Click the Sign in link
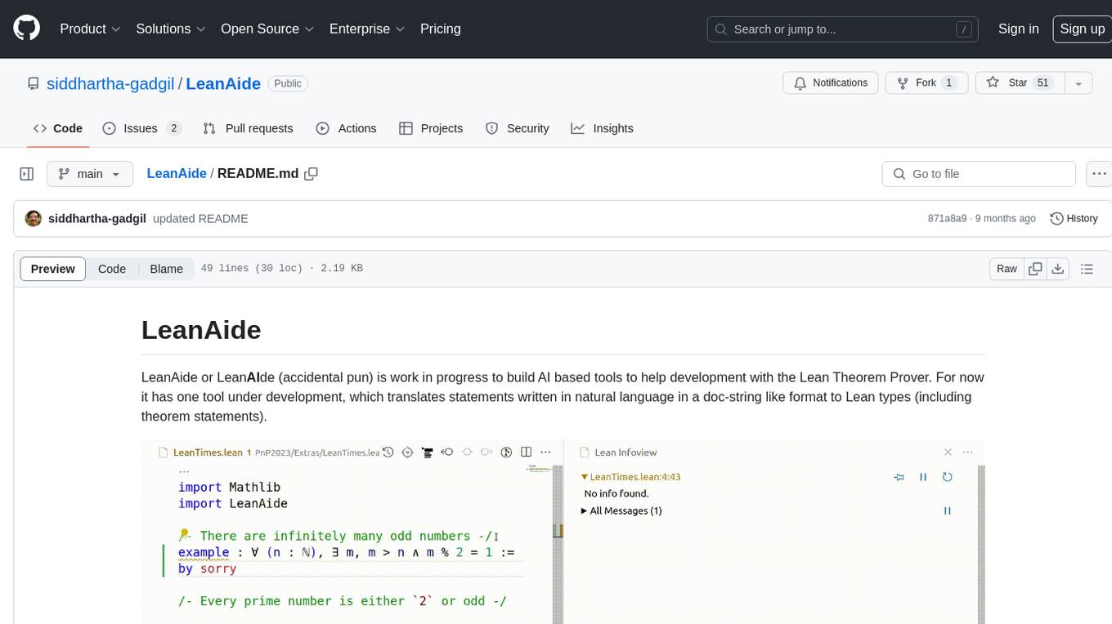Viewport: 1112px width, 624px height. (1018, 29)
